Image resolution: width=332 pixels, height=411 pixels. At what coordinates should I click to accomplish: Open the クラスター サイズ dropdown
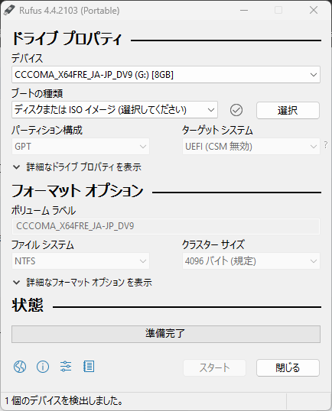(x=251, y=261)
